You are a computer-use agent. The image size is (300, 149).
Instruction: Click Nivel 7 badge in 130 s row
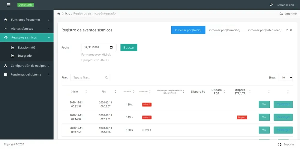(x=147, y=105)
